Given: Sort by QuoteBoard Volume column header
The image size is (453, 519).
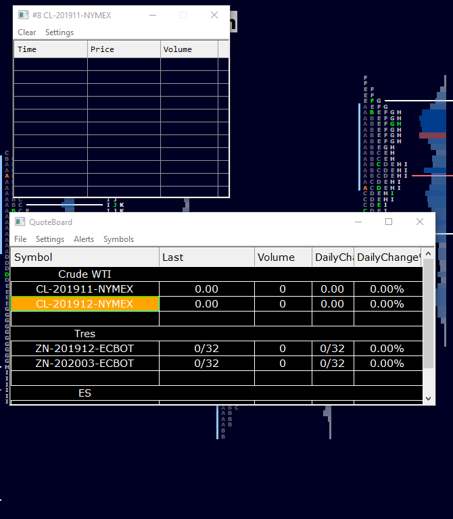Looking at the screenshot, I should point(283,257).
